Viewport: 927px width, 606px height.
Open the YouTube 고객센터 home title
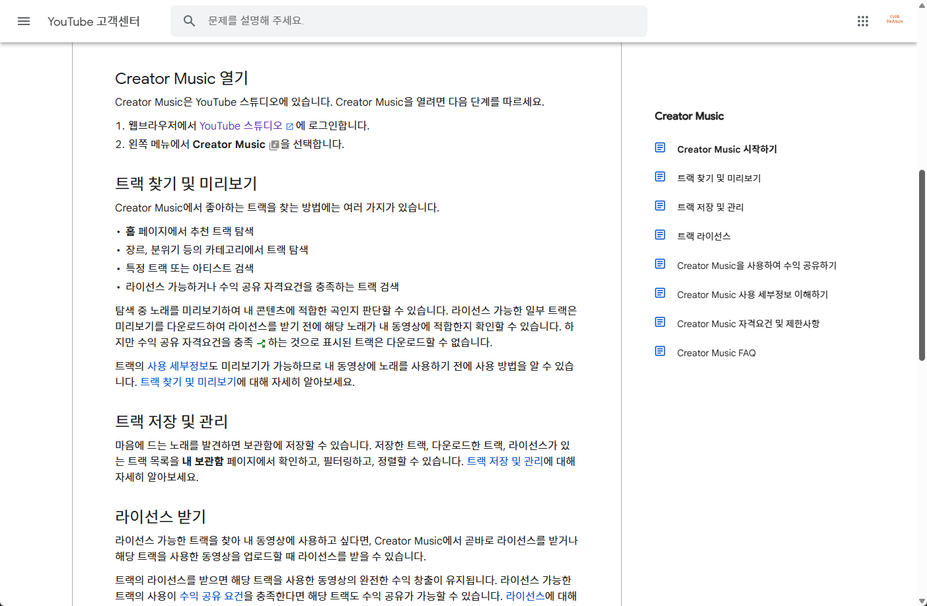(x=94, y=21)
